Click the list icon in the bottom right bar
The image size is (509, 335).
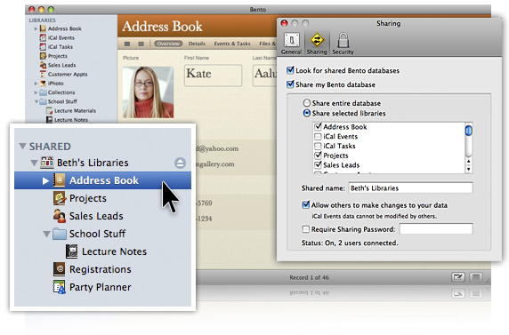point(476,277)
